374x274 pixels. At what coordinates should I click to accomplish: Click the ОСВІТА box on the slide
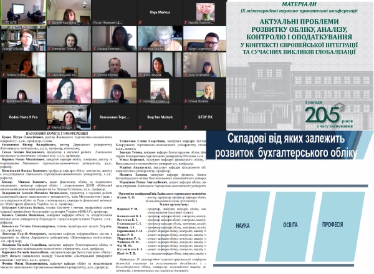290,226
